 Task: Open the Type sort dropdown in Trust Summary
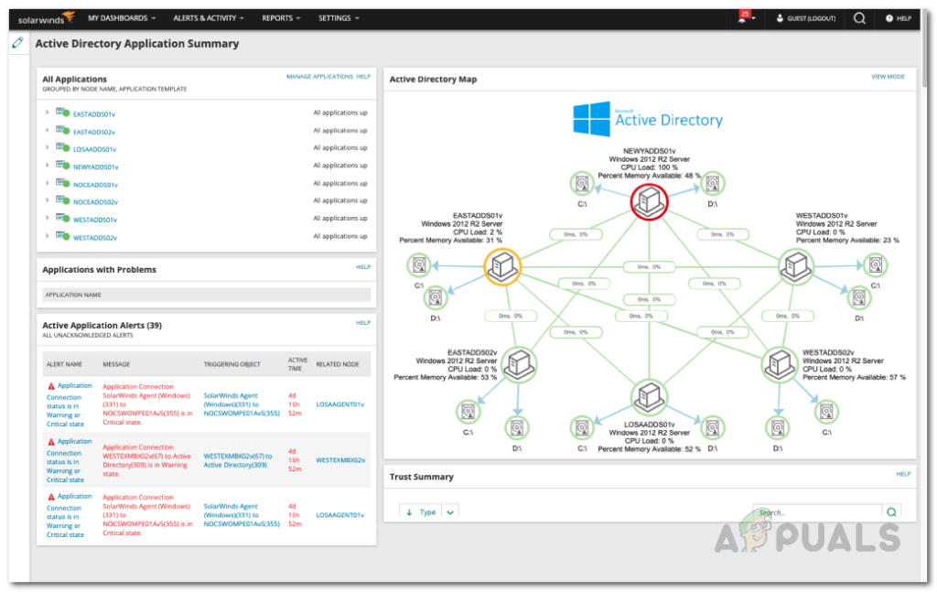449,512
